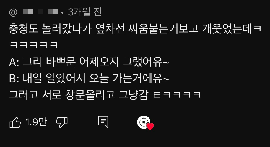The width and height of the screenshot is (270, 147).
Task: Click the trailing ㅌㅋㅋㅋㅋ on the last line
Action: (x=177, y=95)
